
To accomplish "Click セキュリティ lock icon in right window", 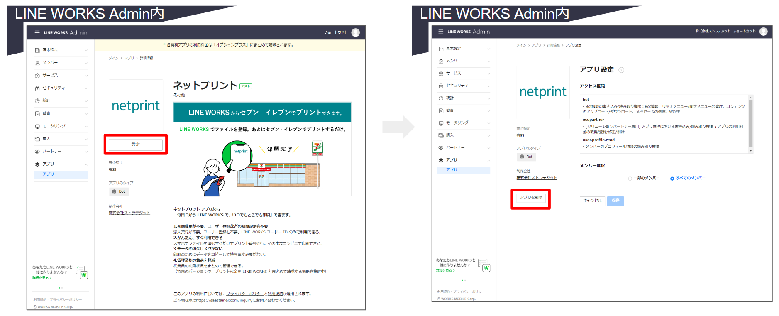I will (441, 86).
